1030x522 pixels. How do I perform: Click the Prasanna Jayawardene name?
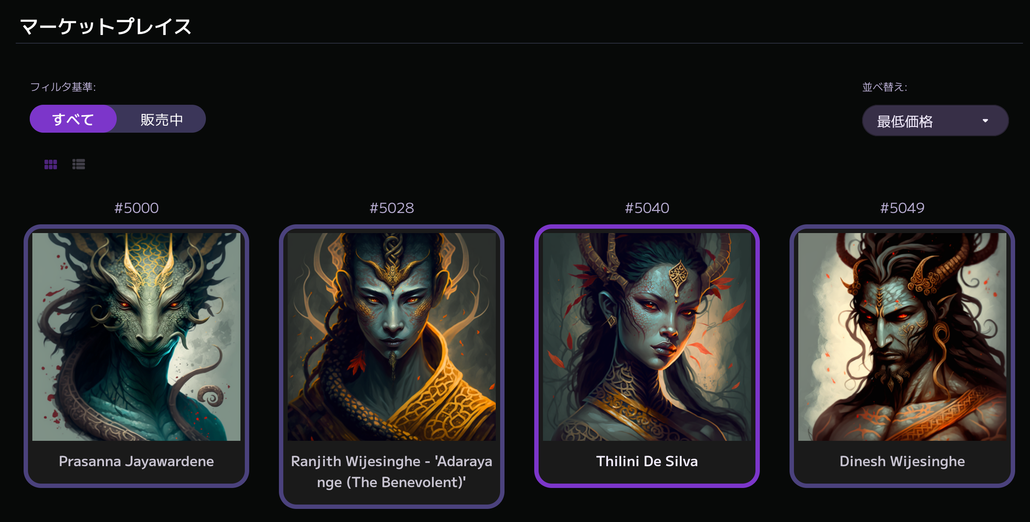click(x=136, y=461)
